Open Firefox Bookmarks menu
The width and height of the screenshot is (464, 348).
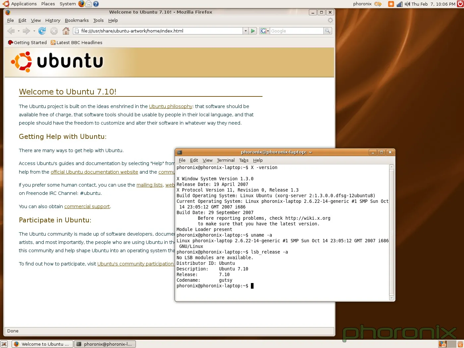coord(77,20)
